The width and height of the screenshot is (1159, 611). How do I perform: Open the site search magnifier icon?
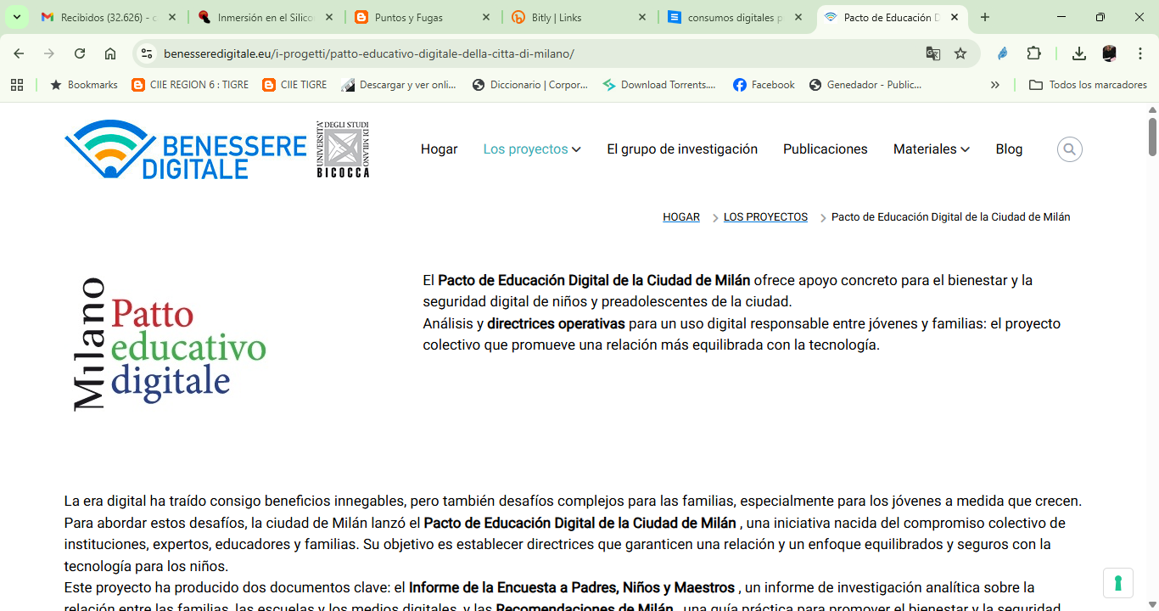click(1069, 149)
